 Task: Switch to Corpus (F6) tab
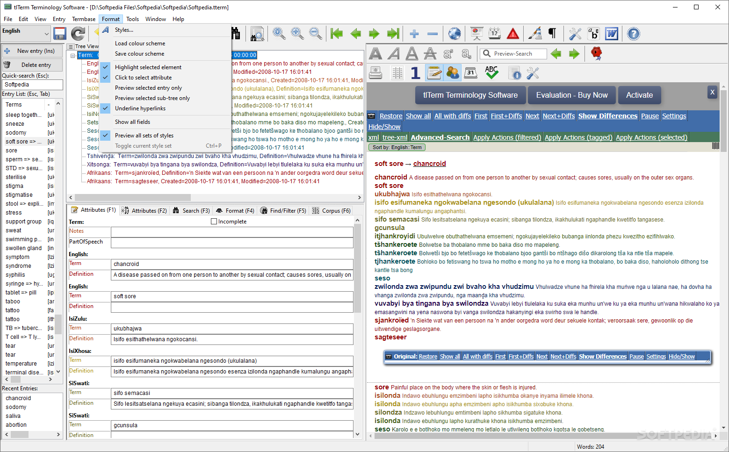click(x=332, y=211)
